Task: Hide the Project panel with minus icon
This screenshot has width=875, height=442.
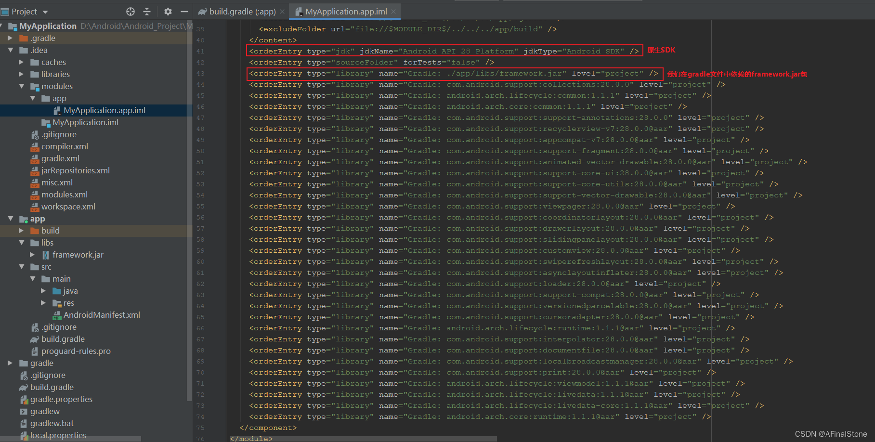Action: point(184,12)
